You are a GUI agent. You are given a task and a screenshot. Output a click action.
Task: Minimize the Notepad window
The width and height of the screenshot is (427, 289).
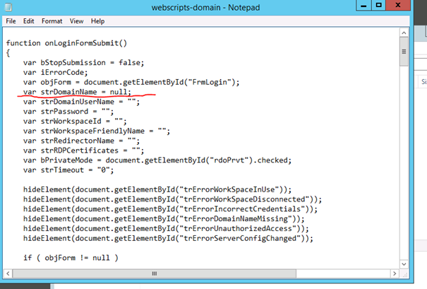[363, 6]
